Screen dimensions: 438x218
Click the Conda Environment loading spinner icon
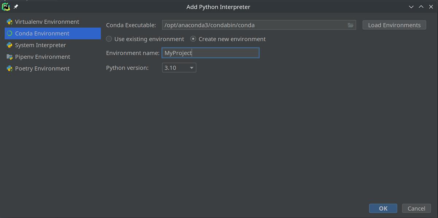point(9,33)
